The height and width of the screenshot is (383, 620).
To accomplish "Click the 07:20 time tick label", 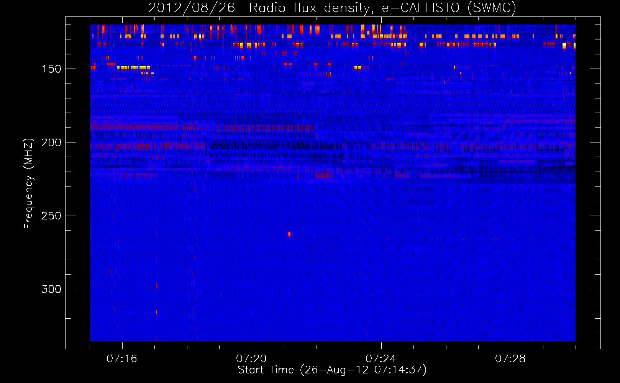I will (251, 358).
